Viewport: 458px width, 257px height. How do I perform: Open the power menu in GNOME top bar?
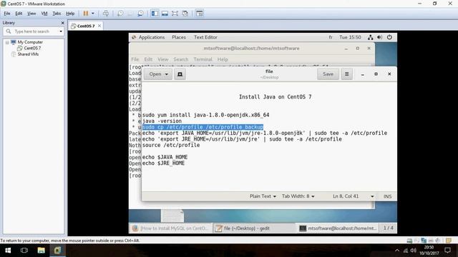tap(389, 37)
